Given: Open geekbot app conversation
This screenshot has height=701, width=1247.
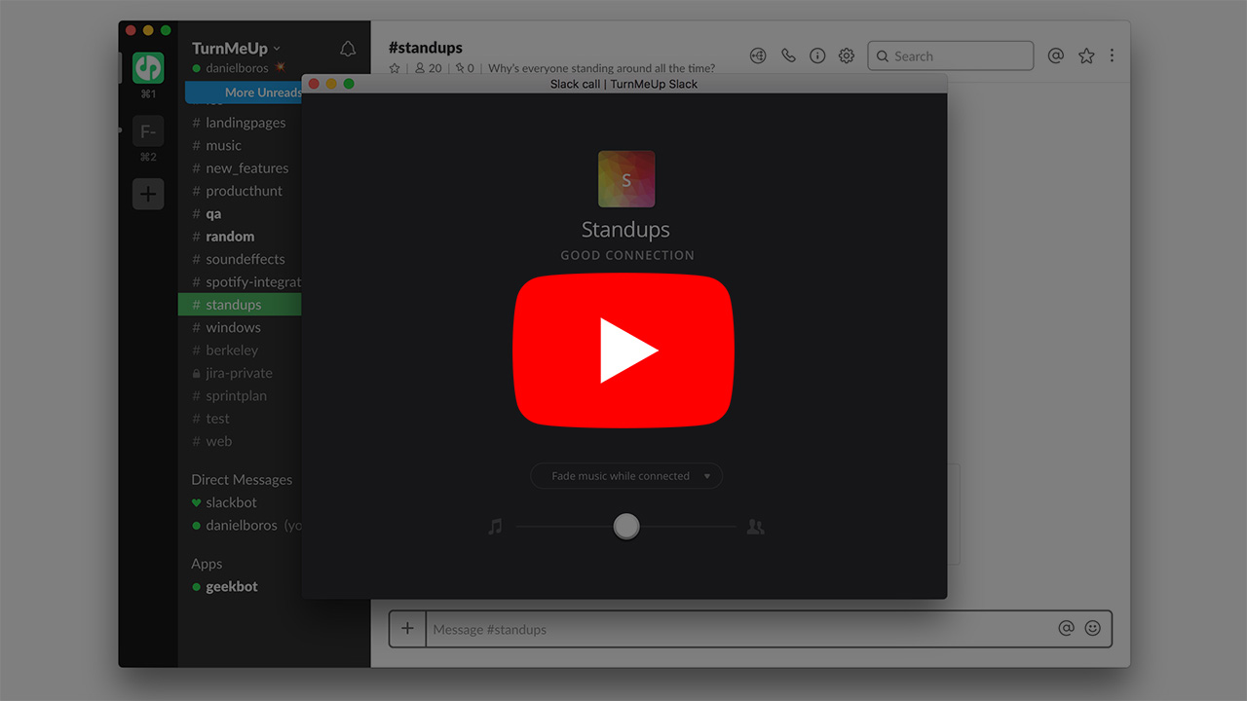Looking at the screenshot, I should pyautogui.click(x=232, y=587).
